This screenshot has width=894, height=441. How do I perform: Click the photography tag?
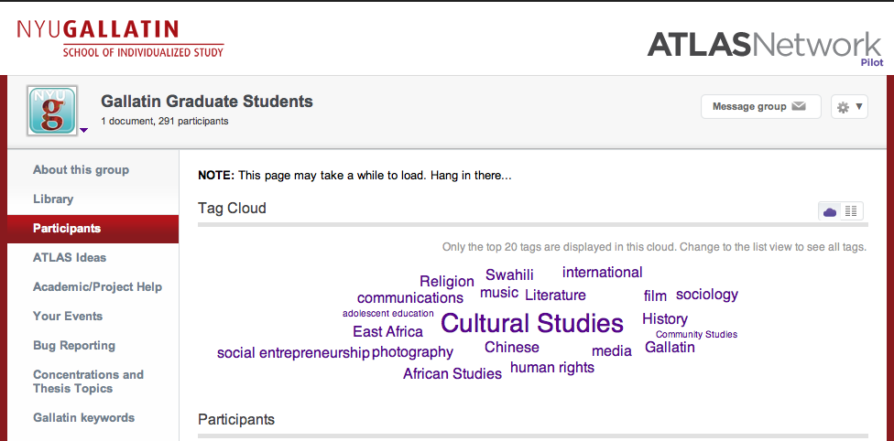(x=412, y=352)
